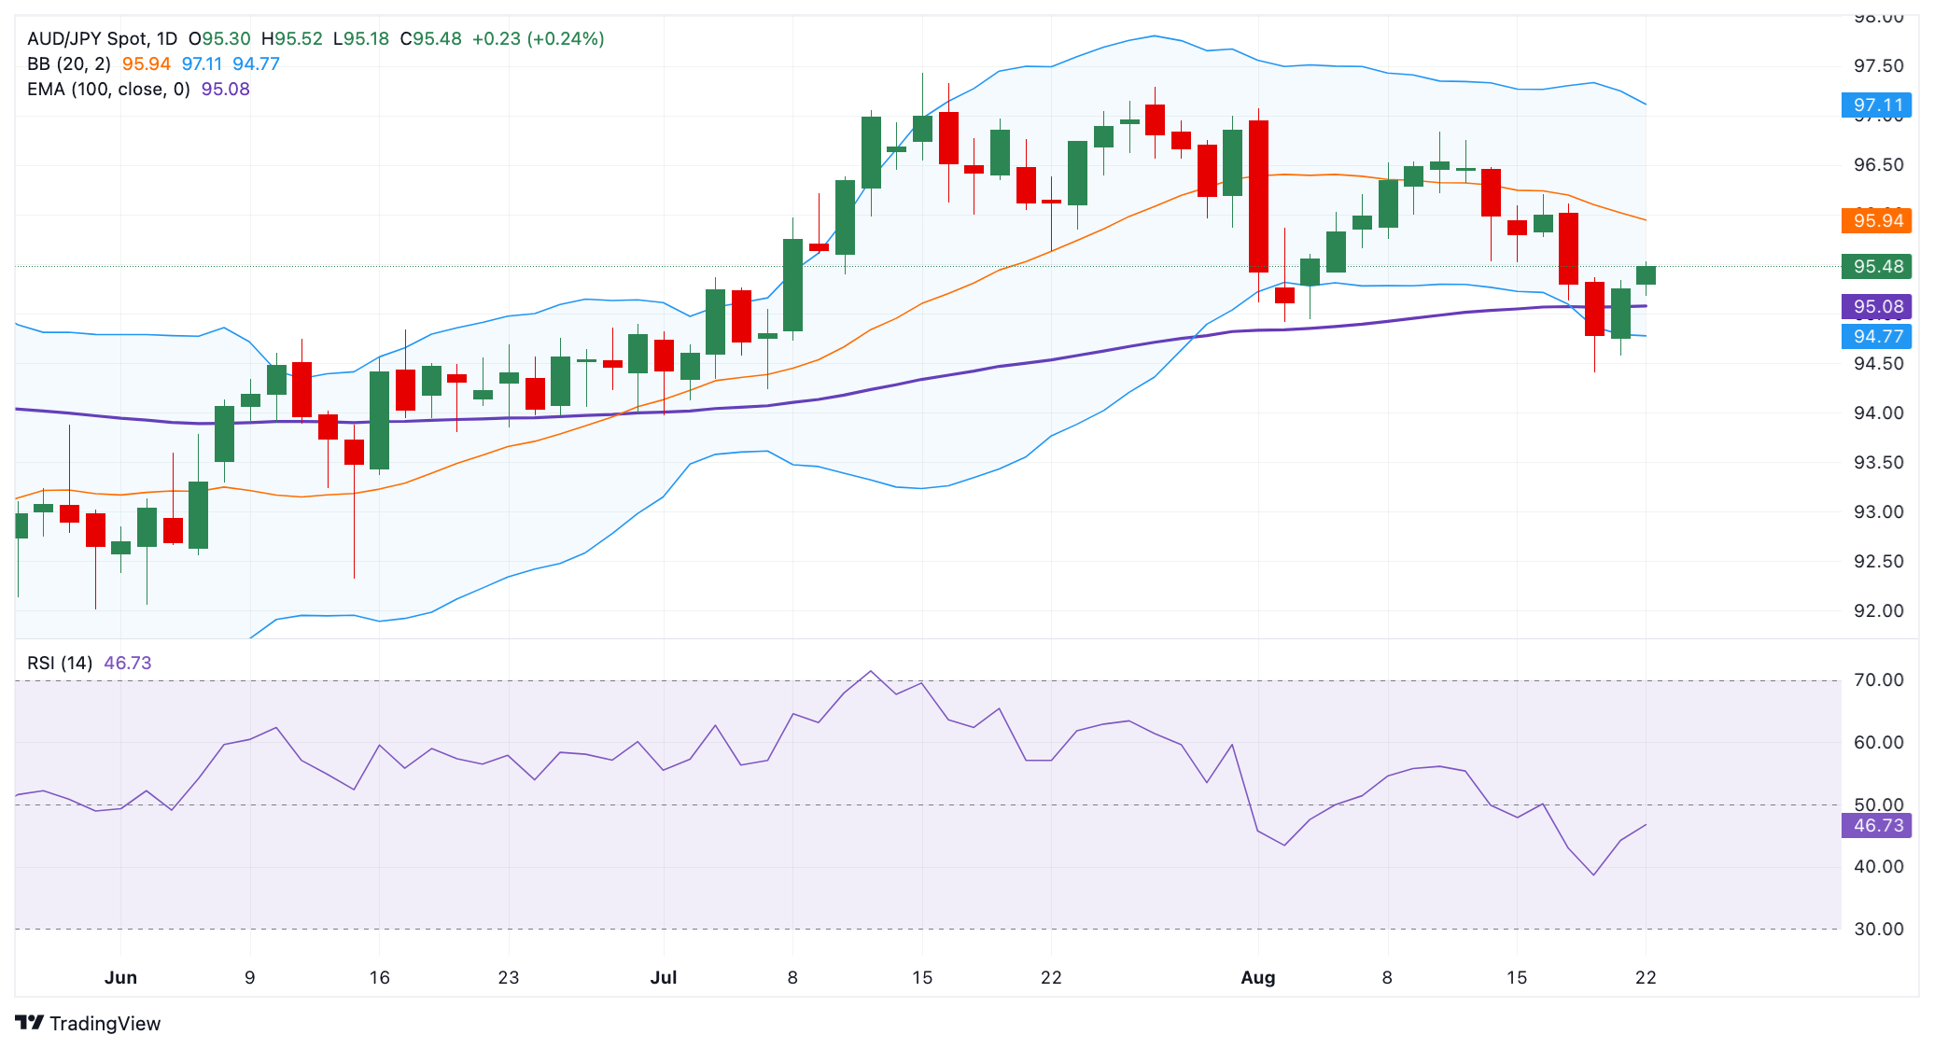Click the orange 95.94 basis price tag

click(1876, 221)
